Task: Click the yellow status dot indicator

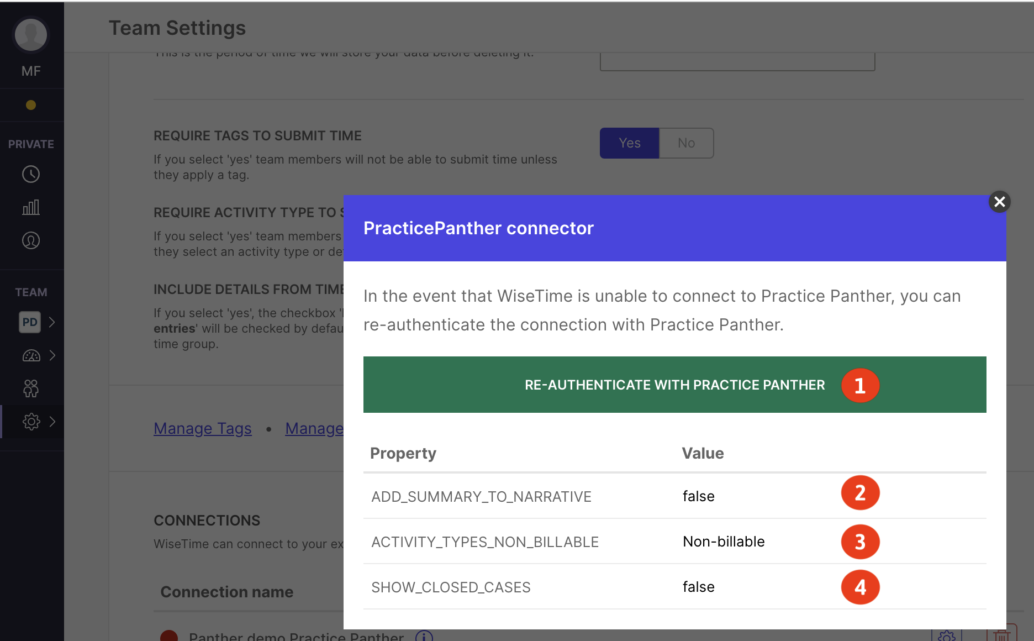Action: click(31, 105)
